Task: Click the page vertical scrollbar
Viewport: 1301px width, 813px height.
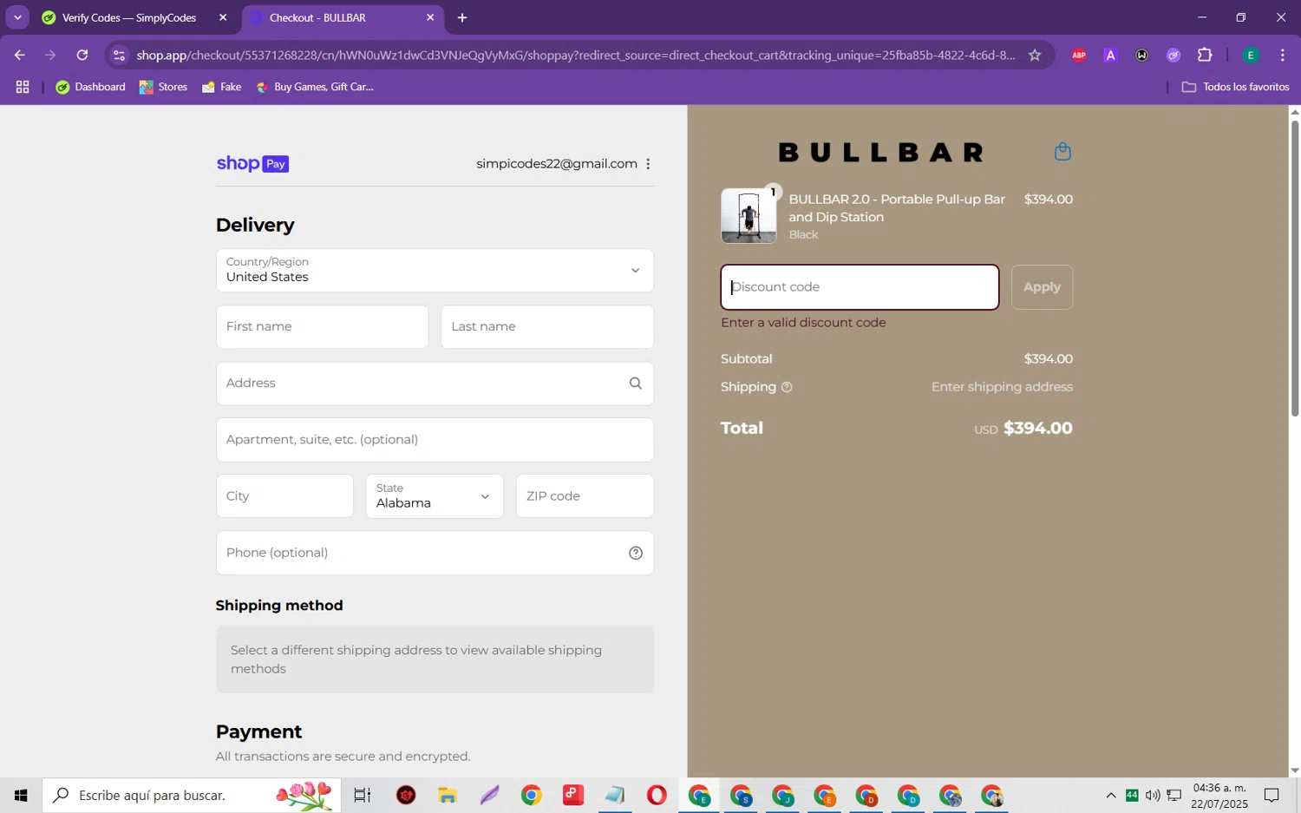Action: (x=1295, y=269)
